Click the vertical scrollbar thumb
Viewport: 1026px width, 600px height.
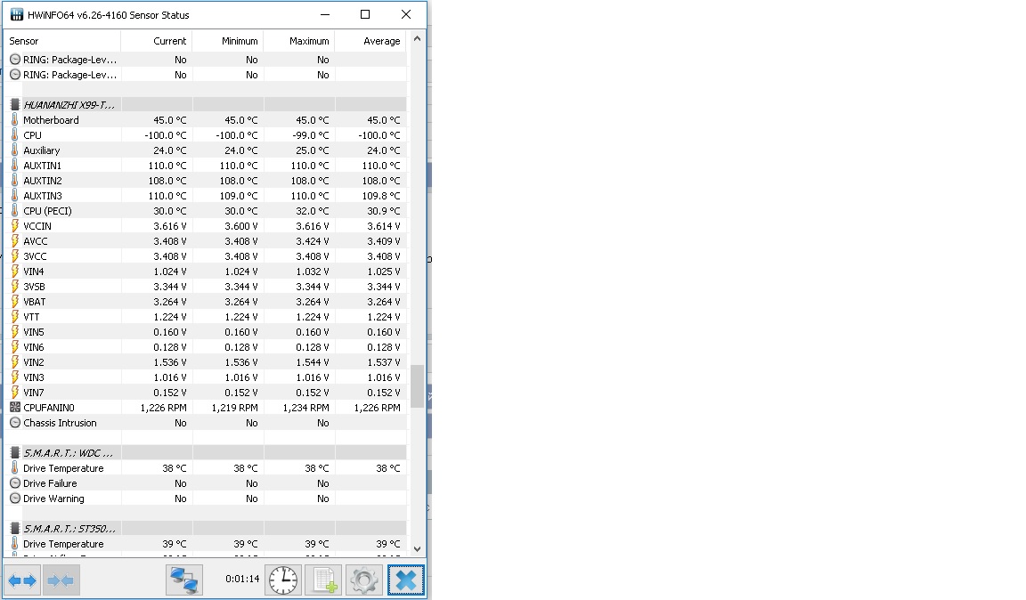[417, 386]
